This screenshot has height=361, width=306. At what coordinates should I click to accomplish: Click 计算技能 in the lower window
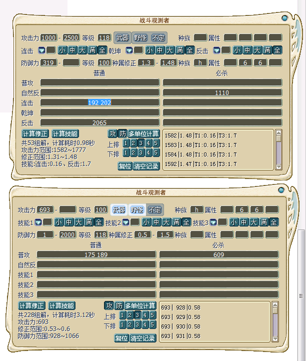(x=61, y=305)
